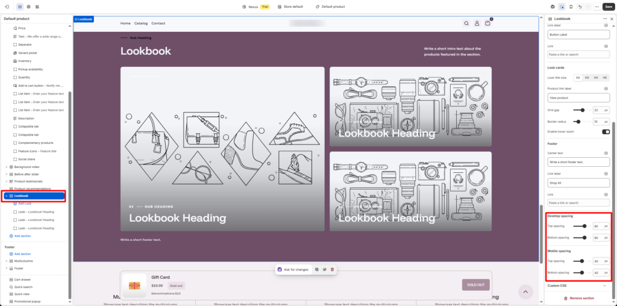
Task: Edit the Shop All link label field
Action: point(578,183)
